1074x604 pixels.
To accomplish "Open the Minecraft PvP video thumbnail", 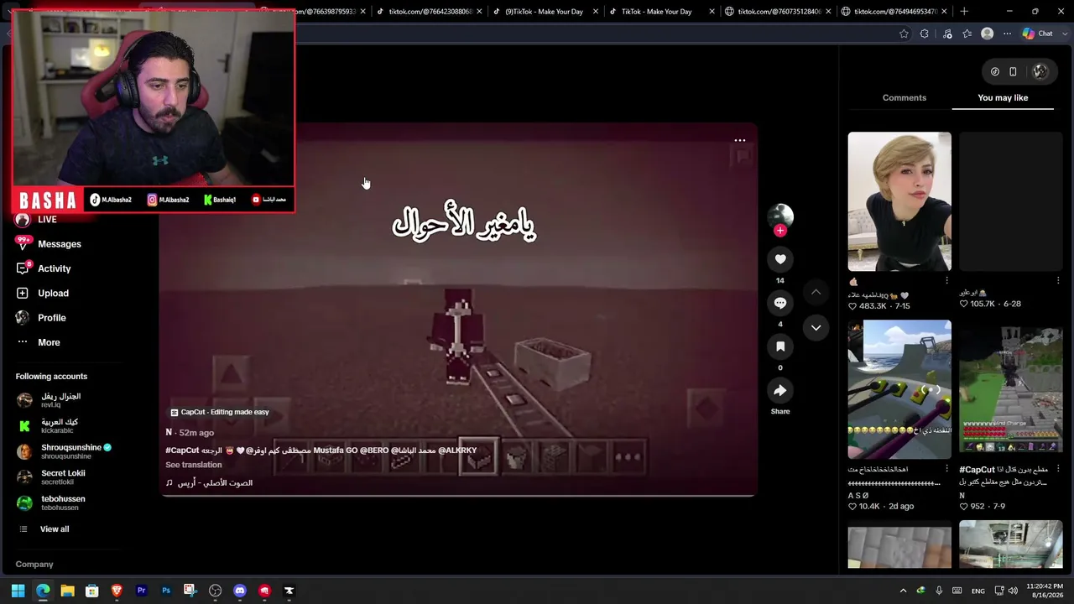I will (x=1011, y=389).
